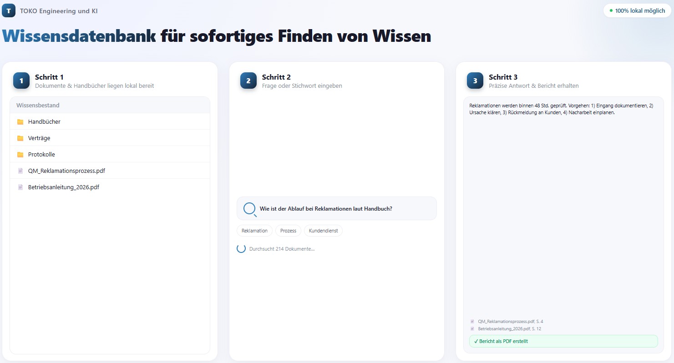674x363 pixels.
Task: Click the Protokolle folder icon
Action: 20,155
